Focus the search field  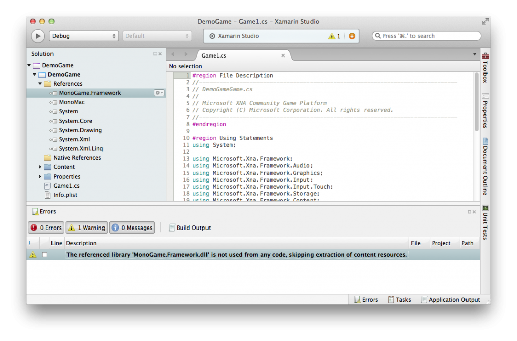pyautogui.click(x=426, y=36)
